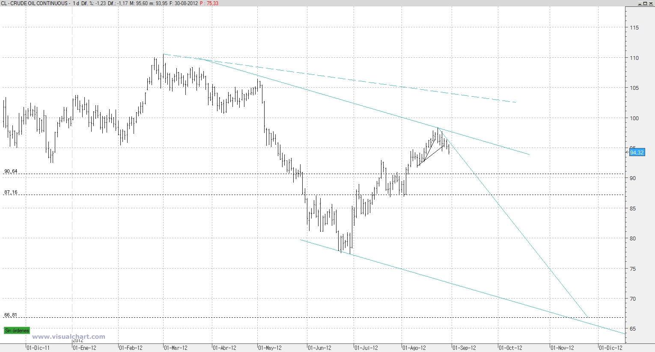Click the 01-Nov-12 date axis label
Screen dimensions: 655x352
(562, 348)
